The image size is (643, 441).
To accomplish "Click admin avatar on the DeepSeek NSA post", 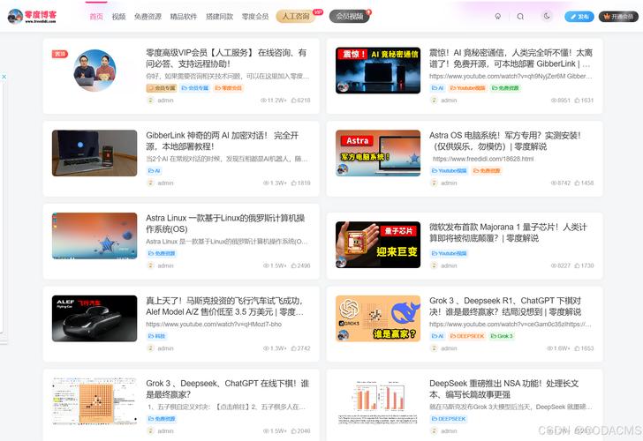I will (x=434, y=431).
